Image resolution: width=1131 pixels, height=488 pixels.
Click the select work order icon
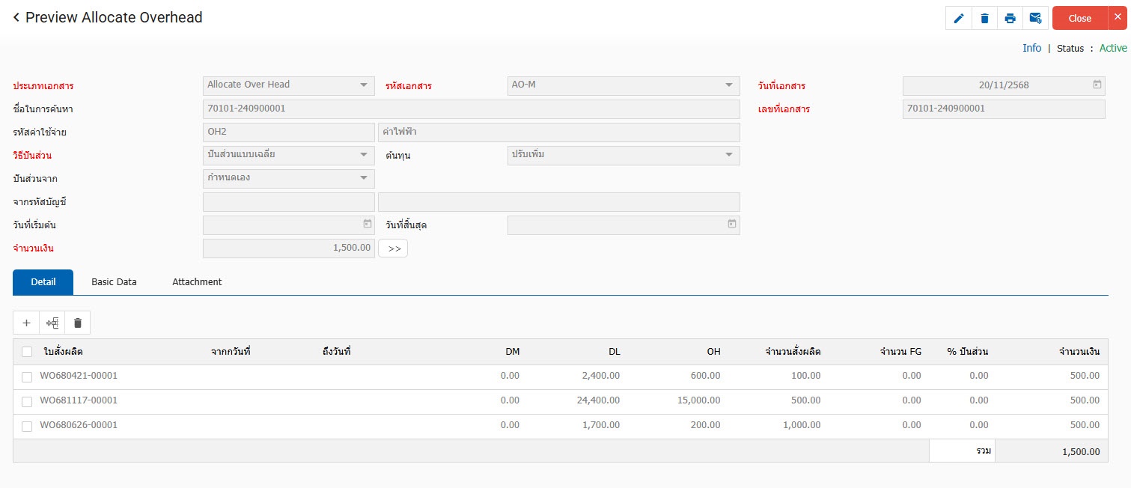click(52, 323)
